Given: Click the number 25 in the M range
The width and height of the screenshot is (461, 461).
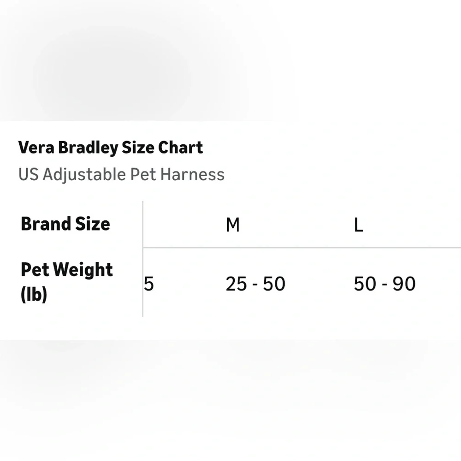Looking at the screenshot, I should click(236, 284).
